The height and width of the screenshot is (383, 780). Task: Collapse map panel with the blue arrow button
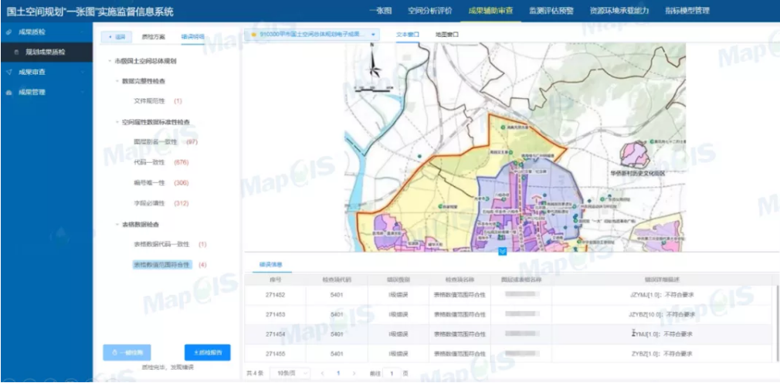point(503,252)
